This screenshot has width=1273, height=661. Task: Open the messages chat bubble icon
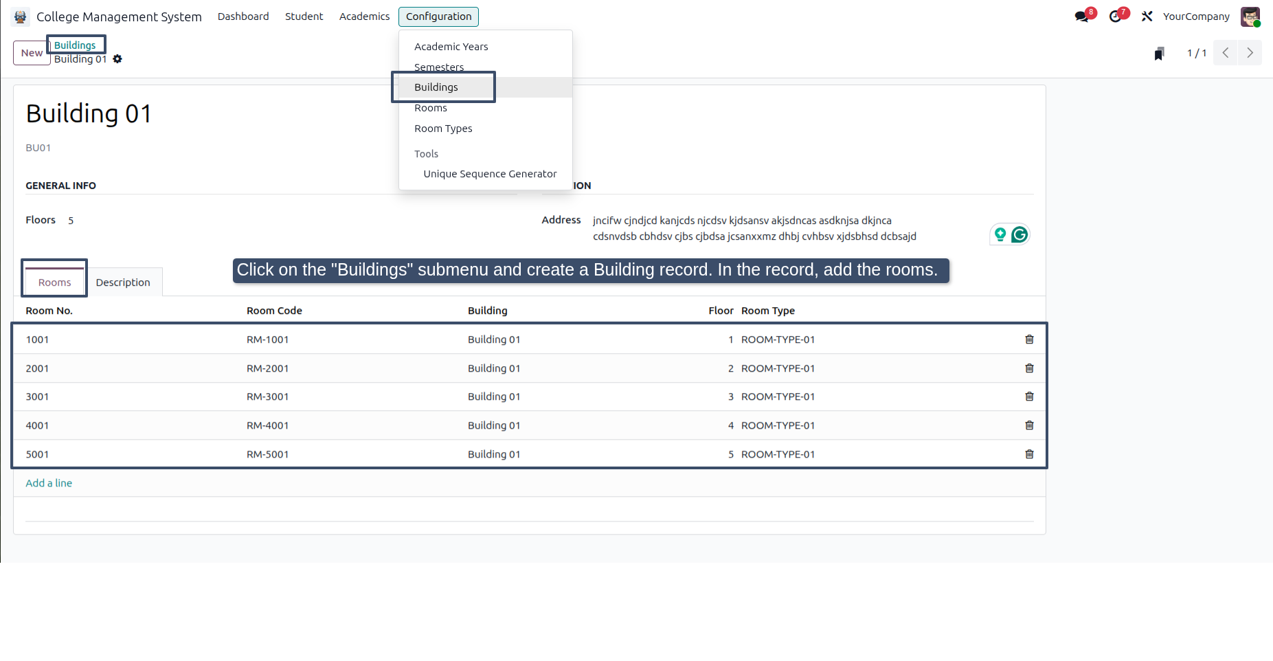[1081, 16]
